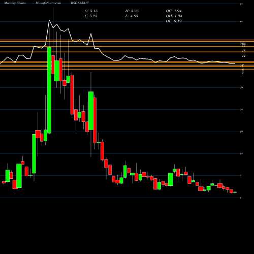Click the close value "C: 5.25"
The height and width of the screenshot is (254, 254).
91,16
